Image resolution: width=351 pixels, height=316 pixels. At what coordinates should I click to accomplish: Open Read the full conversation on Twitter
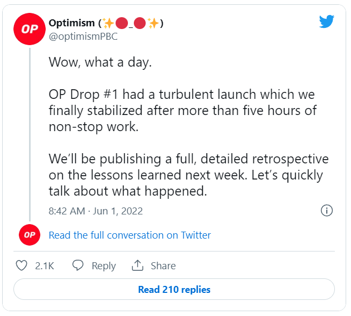pyautogui.click(x=130, y=235)
